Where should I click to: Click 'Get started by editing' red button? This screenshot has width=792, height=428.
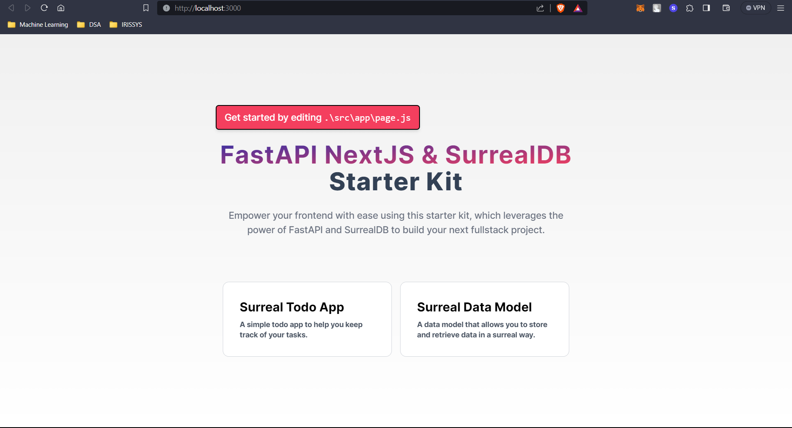point(318,117)
